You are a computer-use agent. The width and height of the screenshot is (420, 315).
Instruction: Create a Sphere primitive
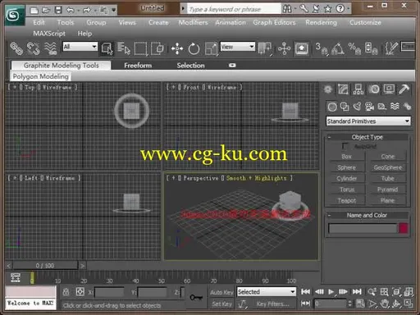click(x=346, y=167)
